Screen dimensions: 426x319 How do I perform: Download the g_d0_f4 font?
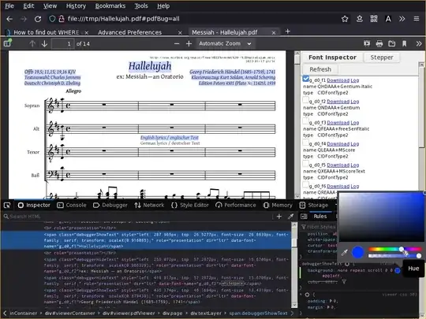click(x=338, y=144)
